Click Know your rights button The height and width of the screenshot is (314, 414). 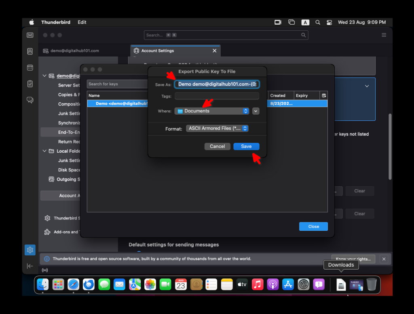[x=353, y=259]
